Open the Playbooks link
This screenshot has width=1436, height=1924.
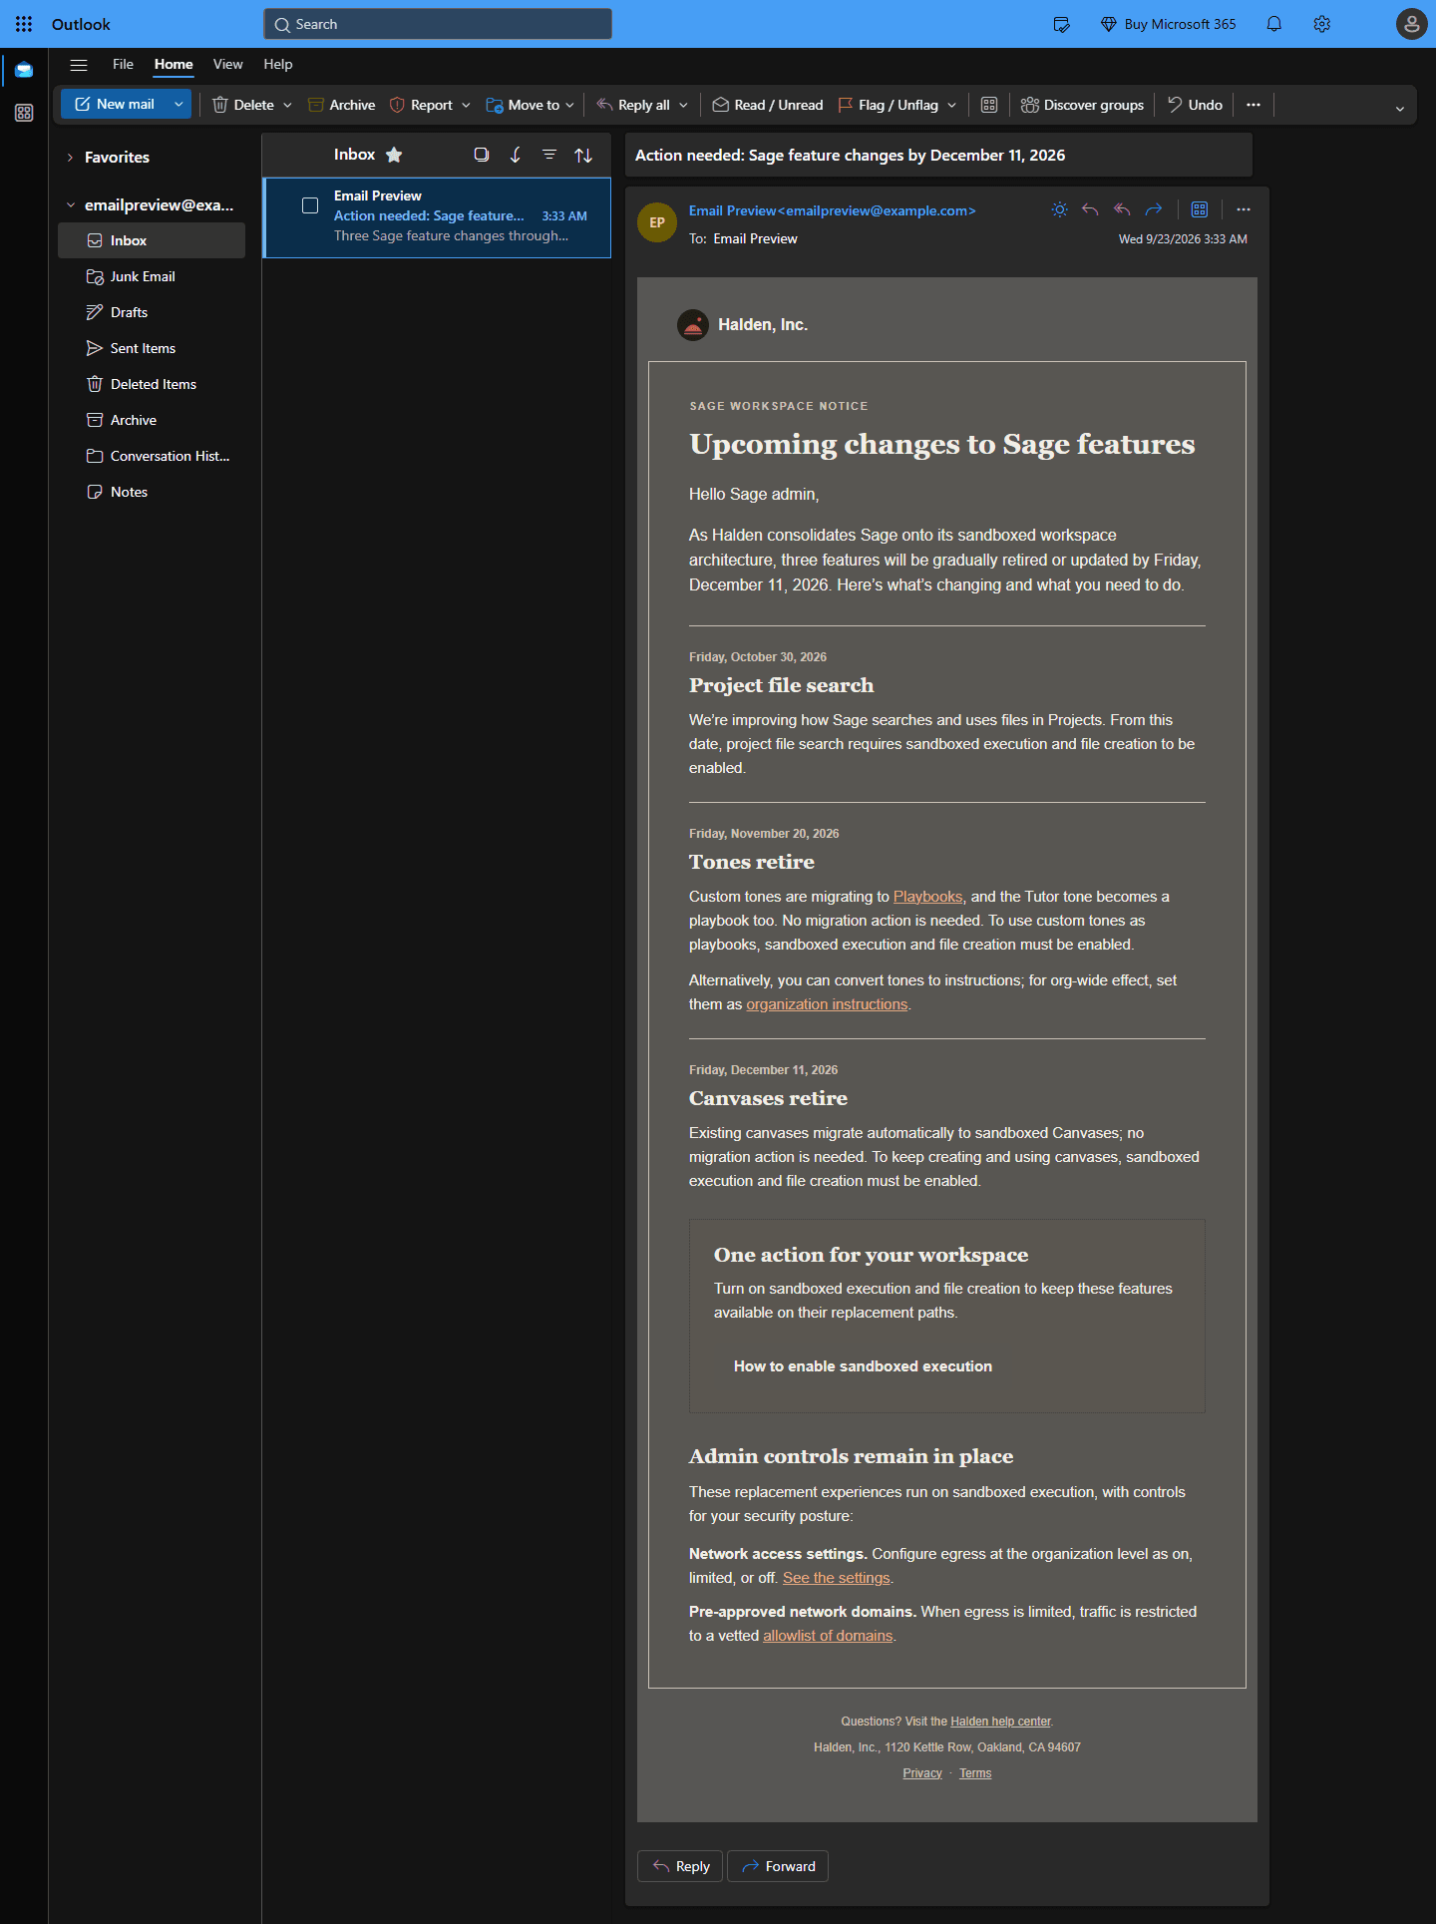click(x=927, y=897)
